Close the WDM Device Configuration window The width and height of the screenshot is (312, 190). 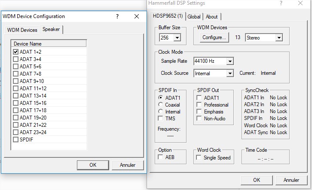tap(137, 16)
